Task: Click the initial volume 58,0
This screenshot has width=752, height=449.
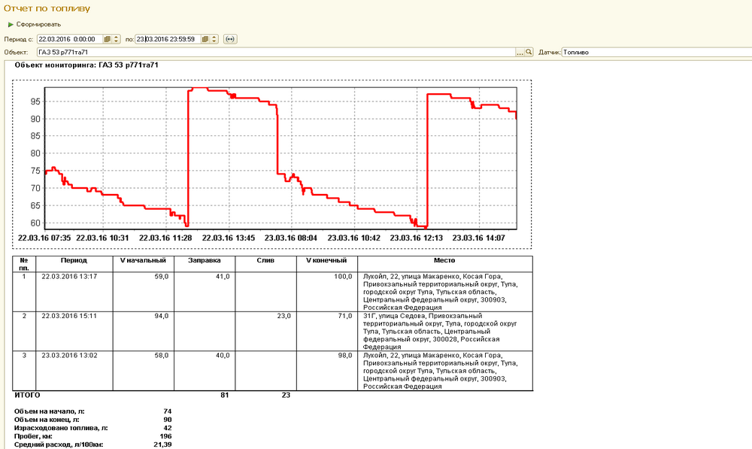Action: (x=161, y=356)
